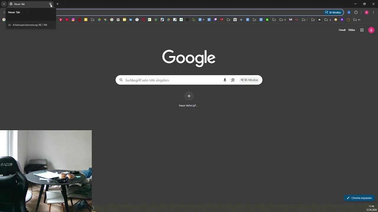The image size is (378, 212).
Task: Open a new tab with plus button
Action: (x=57, y=4)
